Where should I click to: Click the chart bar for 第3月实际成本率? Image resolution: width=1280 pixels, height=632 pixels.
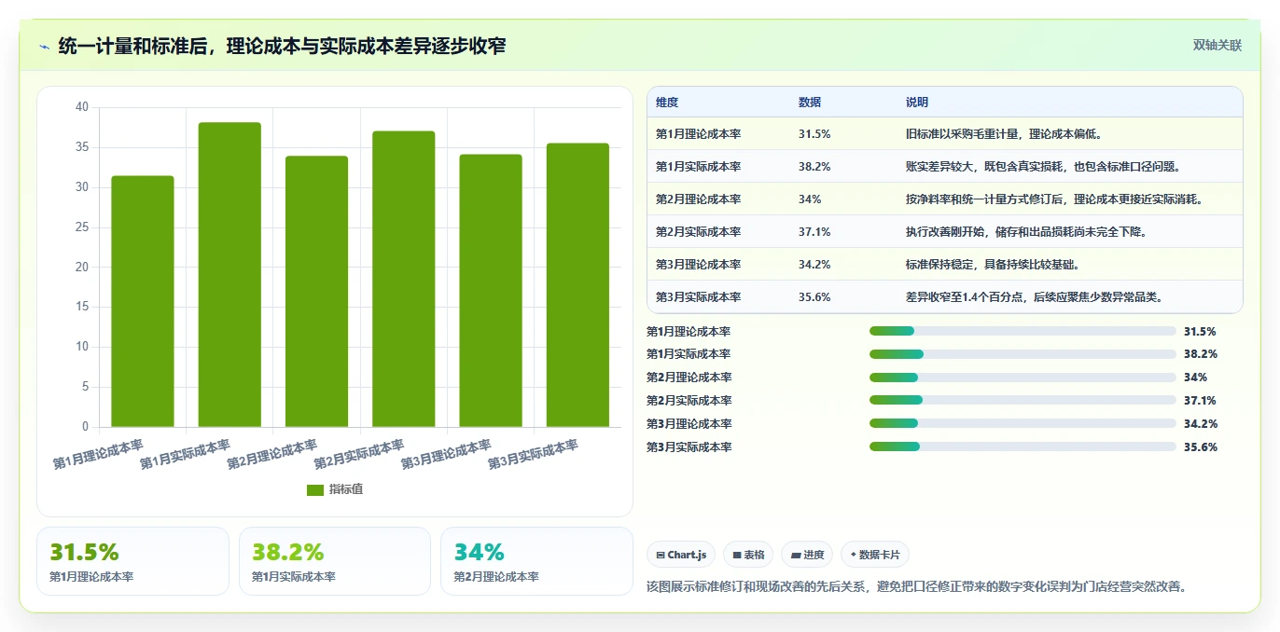[577, 285]
